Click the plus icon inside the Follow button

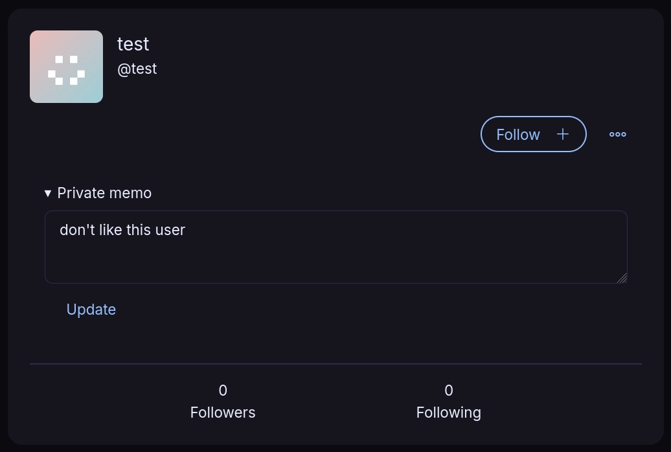(x=562, y=134)
